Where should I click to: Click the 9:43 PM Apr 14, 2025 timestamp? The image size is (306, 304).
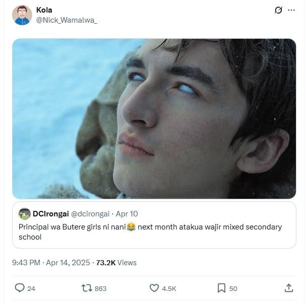tap(51, 262)
